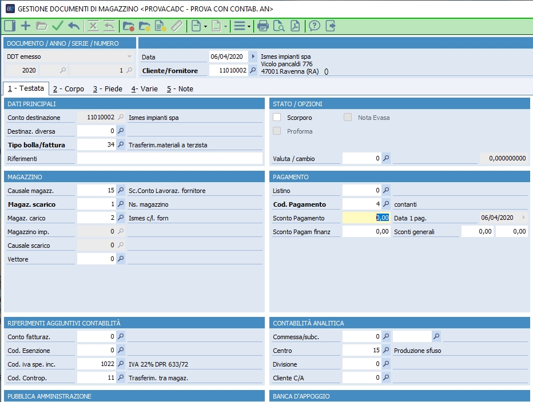
Task: Click the text 'Sc.Conto Lavoraz. fornitore'
Action: (167, 191)
